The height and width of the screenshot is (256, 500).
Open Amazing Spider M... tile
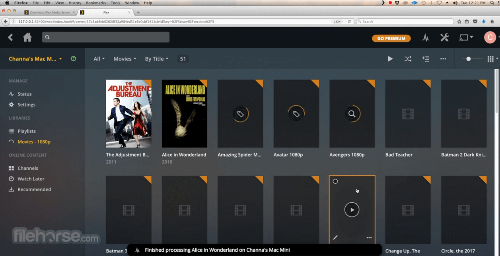(240, 114)
